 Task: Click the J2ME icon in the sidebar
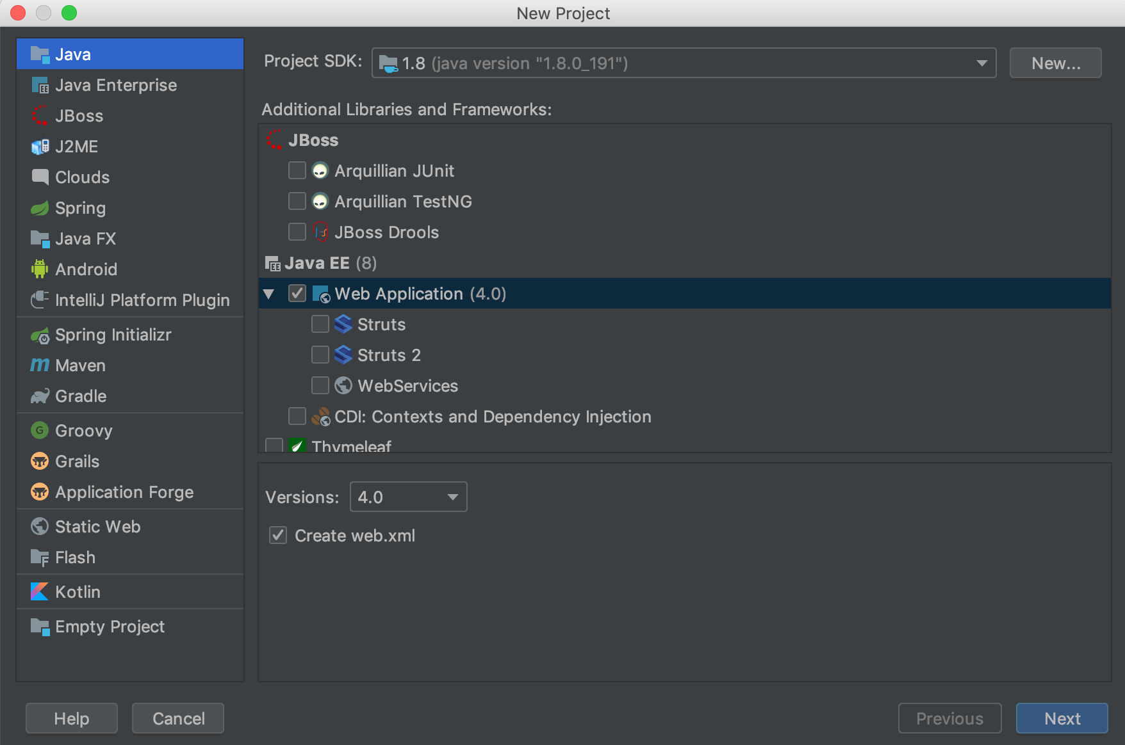point(40,147)
